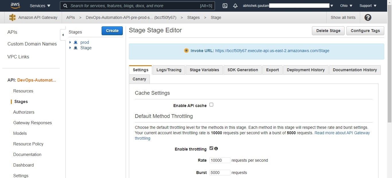Image resolution: width=392 pixels, height=178 pixels.
Task: Open VPC Links in sidebar
Action: pos(18,57)
